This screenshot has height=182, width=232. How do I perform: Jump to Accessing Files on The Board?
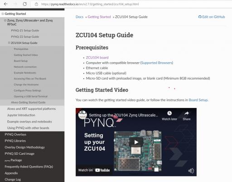(30, 79)
